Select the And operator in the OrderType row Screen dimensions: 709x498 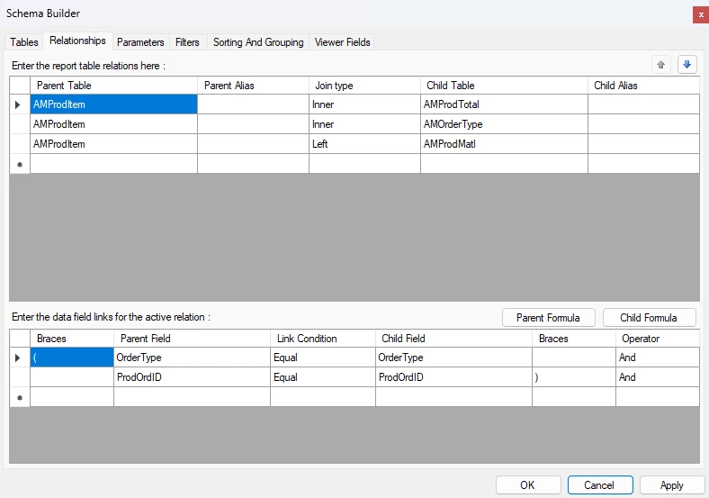pyautogui.click(x=658, y=358)
